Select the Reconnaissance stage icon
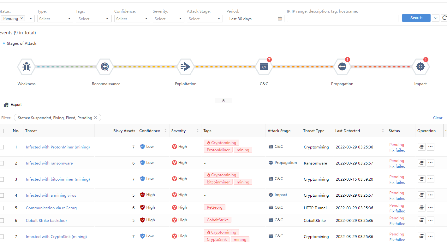The width and height of the screenshot is (447, 243). click(x=105, y=67)
